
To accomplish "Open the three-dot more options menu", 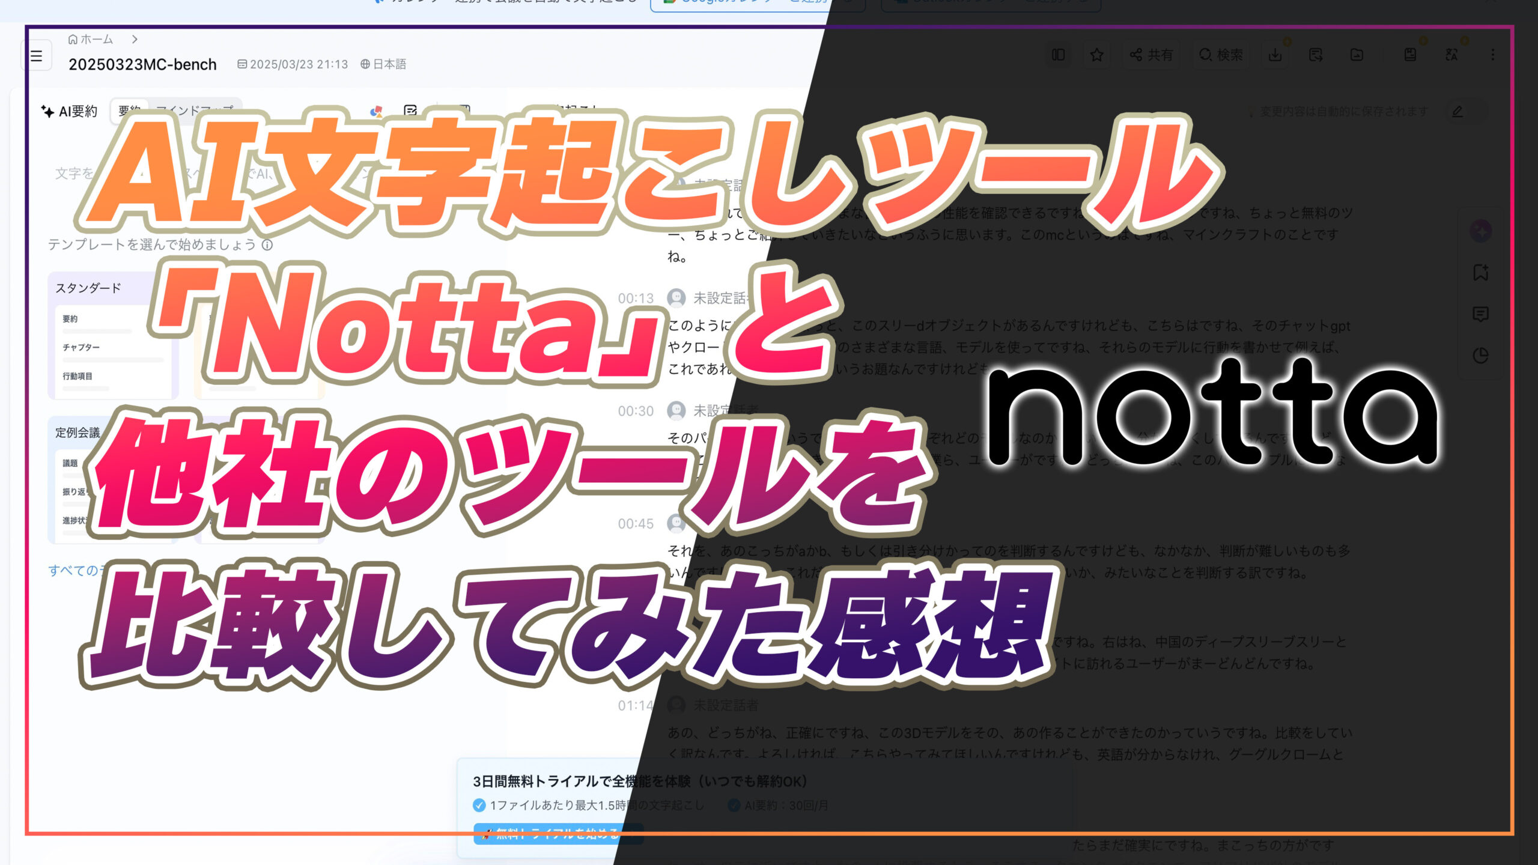I will pos(1492,55).
